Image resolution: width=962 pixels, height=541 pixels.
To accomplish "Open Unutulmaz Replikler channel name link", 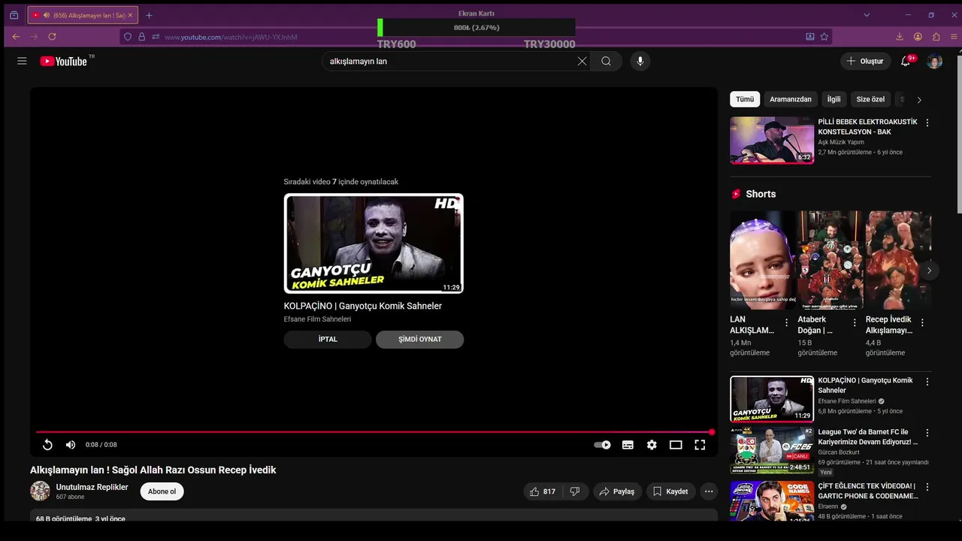I will click(92, 487).
